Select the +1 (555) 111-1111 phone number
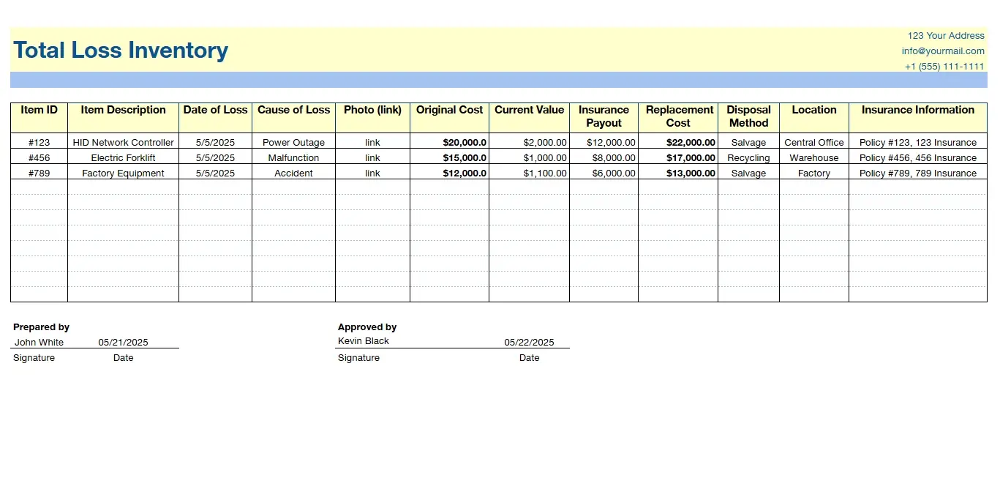Screen dimensions: 1000x500 [944, 67]
